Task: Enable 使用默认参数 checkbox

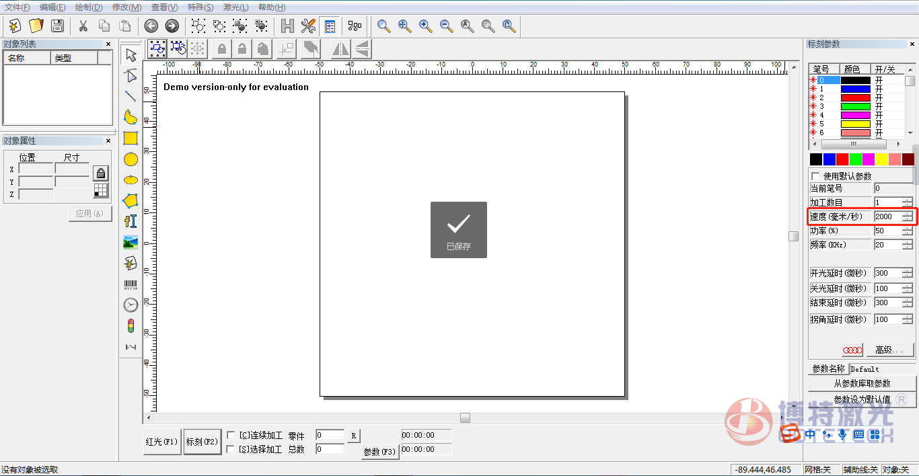Action: point(816,176)
